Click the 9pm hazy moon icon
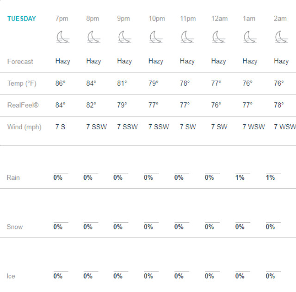Screen dimensions: 296x292 coord(124,37)
